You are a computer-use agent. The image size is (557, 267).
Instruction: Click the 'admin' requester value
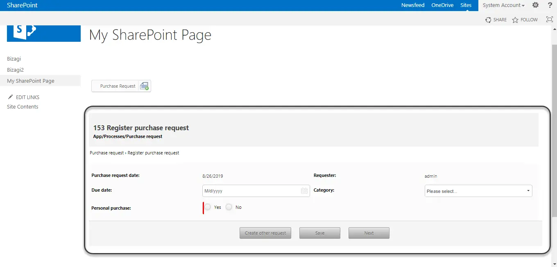coord(431,176)
